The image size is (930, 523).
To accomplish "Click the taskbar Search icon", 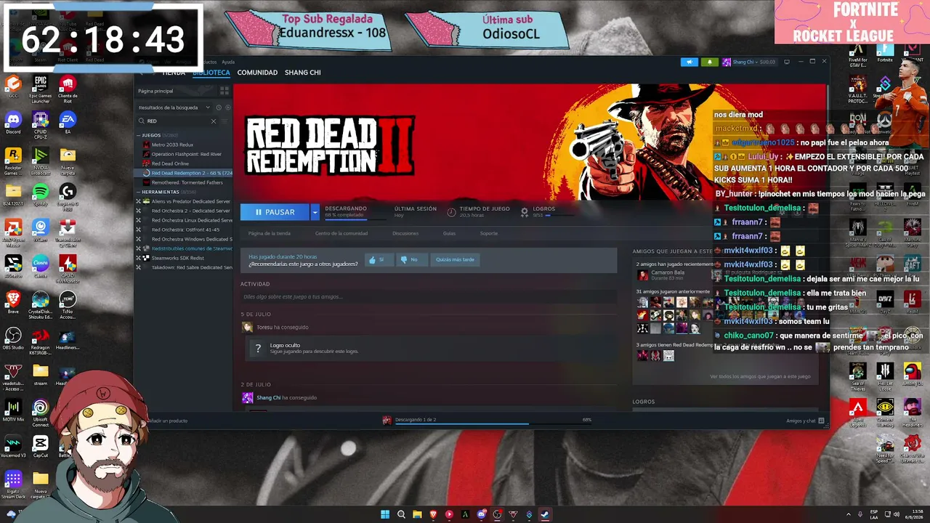I will pos(401,515).
